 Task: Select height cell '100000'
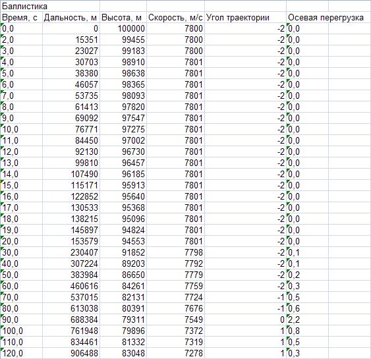(123, 28)
